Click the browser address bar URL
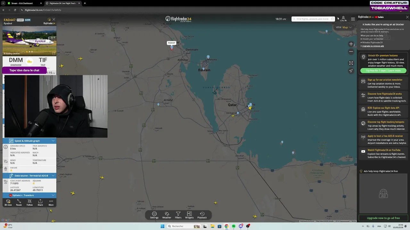 pos(43,10)
